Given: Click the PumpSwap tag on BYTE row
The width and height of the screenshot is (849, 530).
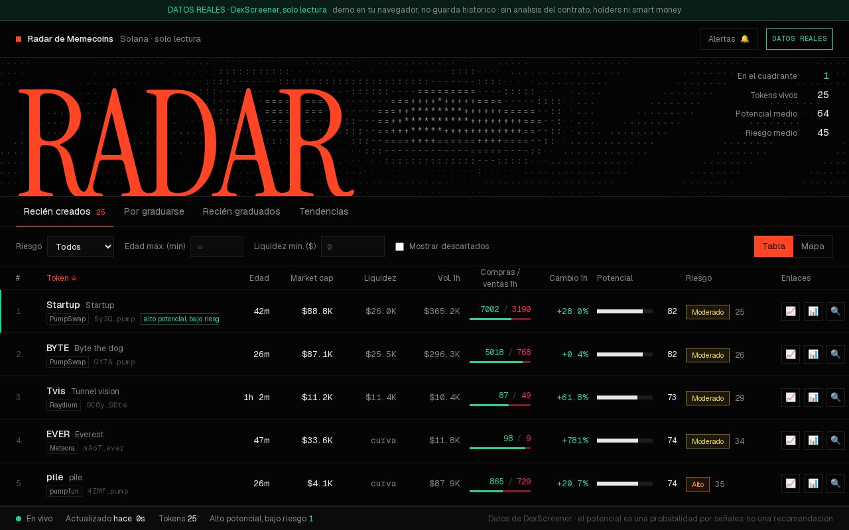Looking at the screenshot, I should (68, 362).
